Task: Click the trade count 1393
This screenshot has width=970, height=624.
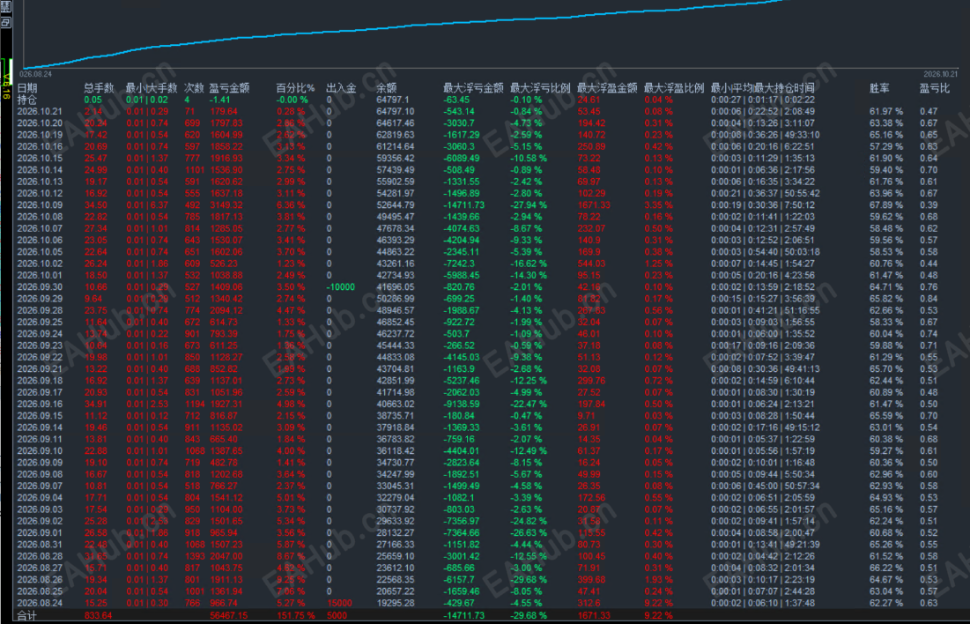Action: click(195, 556)
